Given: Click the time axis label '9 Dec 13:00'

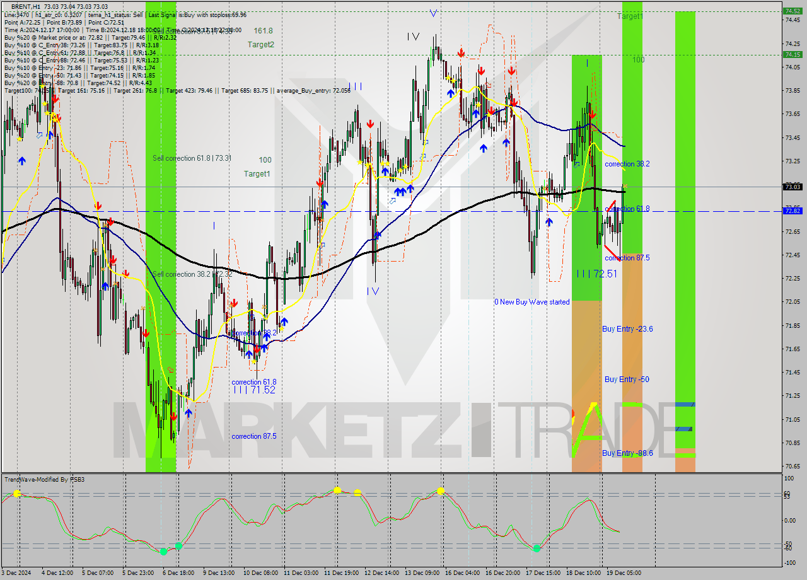Looking at the screenshot, I should point(218,573).
